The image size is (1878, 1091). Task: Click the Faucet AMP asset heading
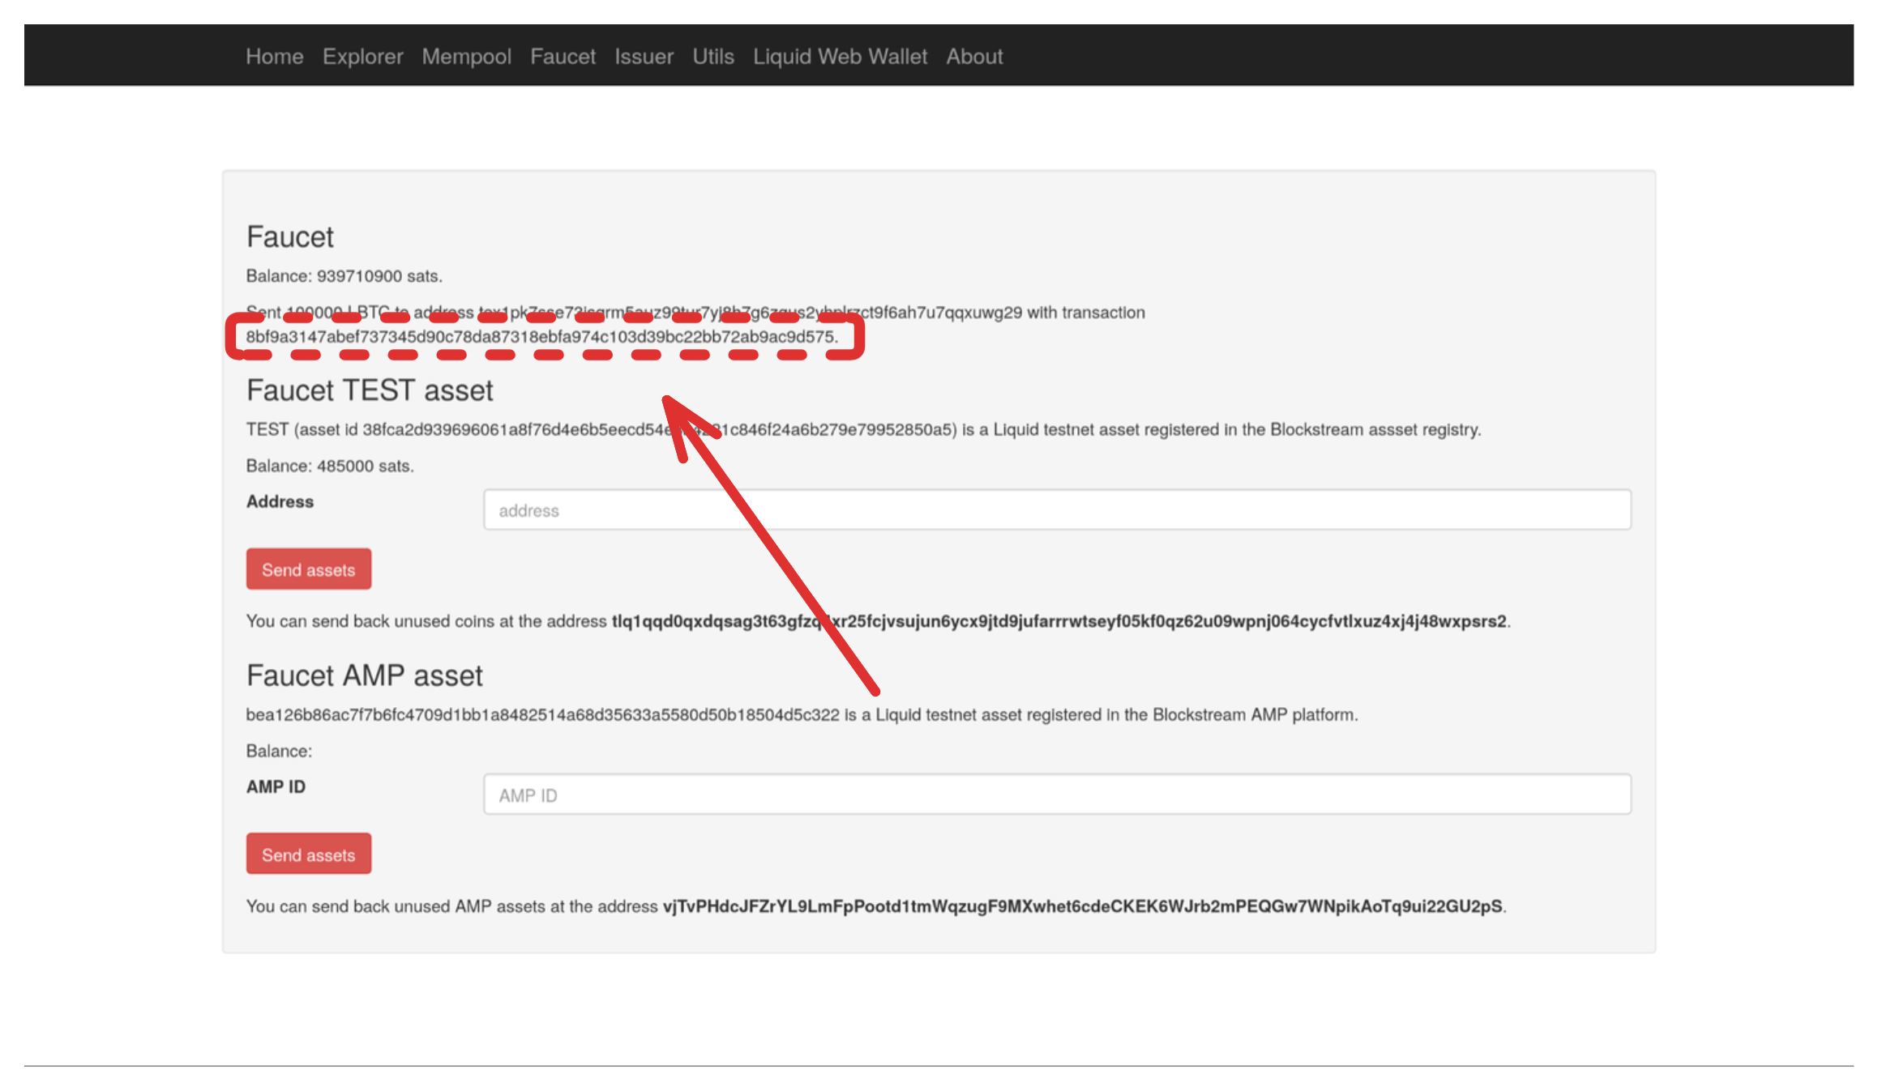click(364, 675)
